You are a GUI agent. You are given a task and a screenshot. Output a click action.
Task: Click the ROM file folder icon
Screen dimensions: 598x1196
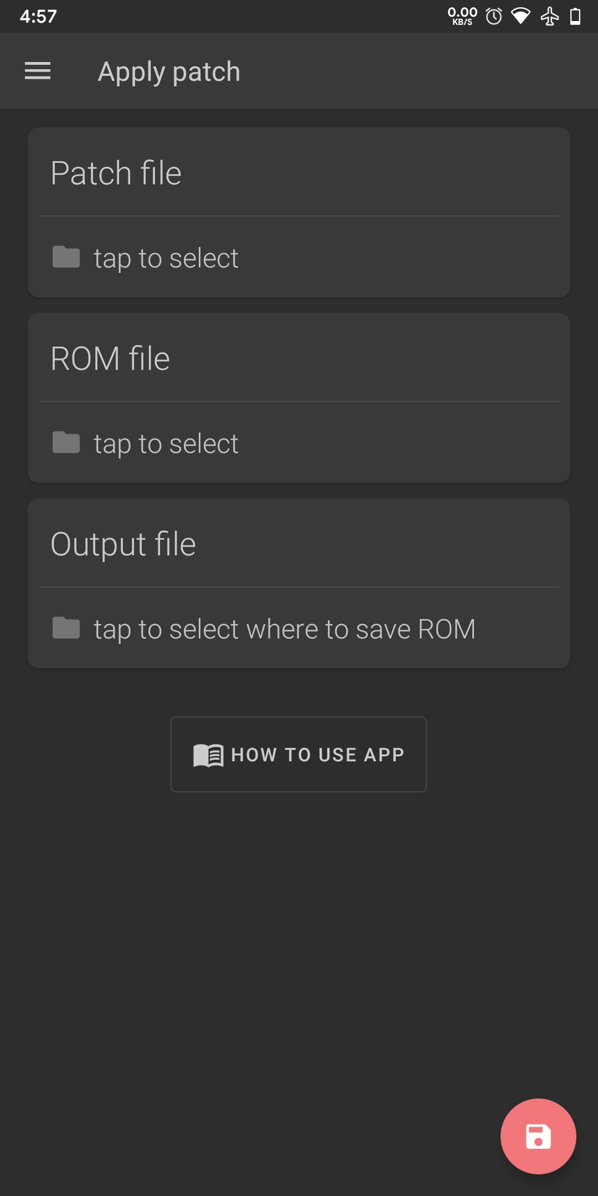coord(66,442)
